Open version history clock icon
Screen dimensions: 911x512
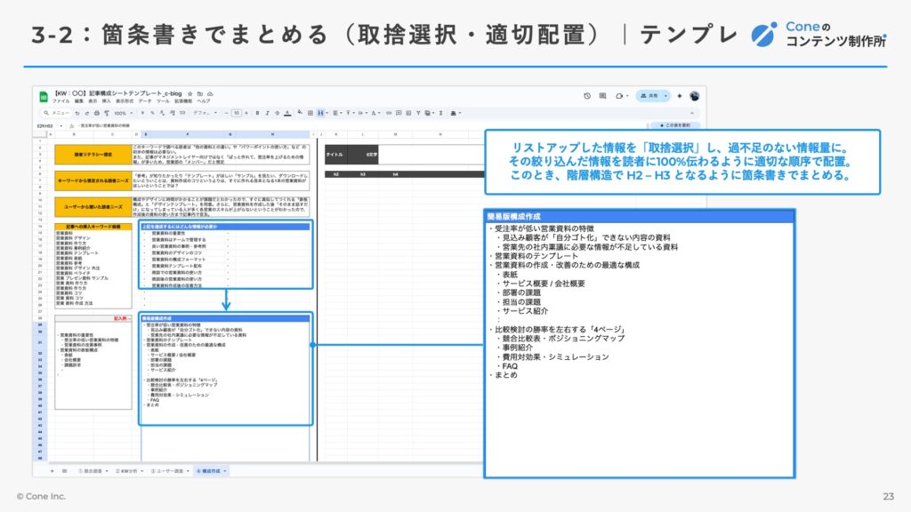click(587, 96)
